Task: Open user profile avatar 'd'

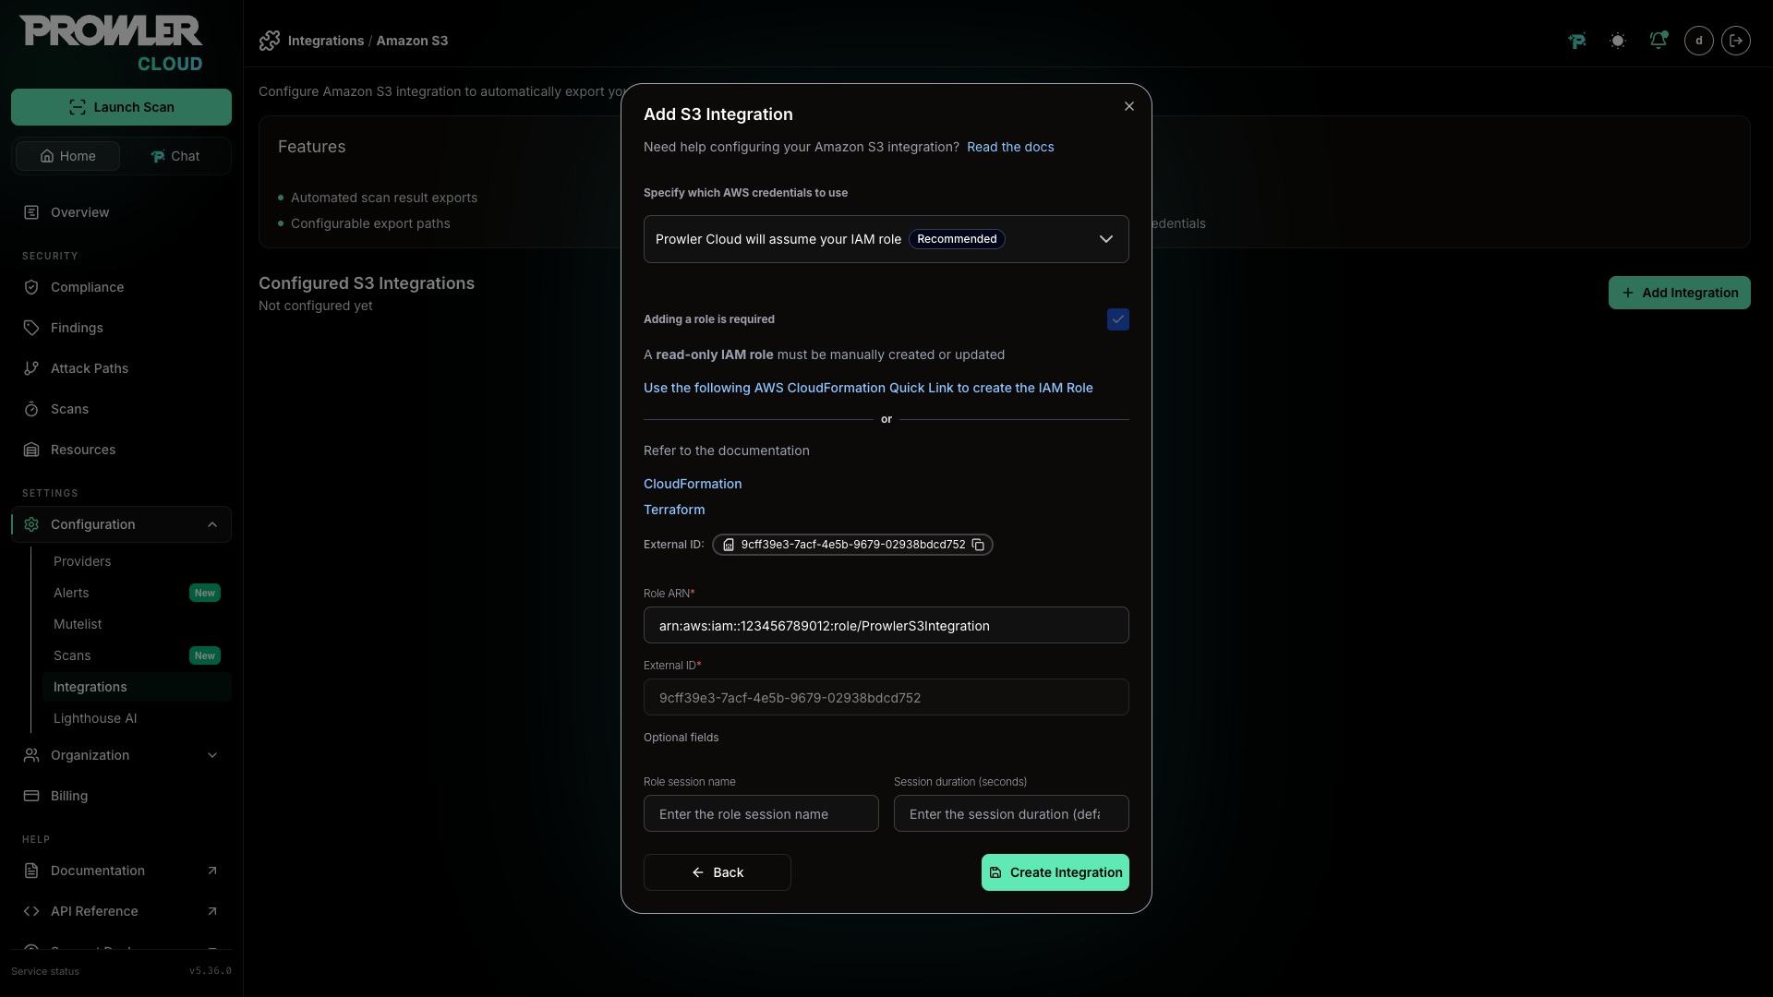Action: click(x=1699, y=41)
